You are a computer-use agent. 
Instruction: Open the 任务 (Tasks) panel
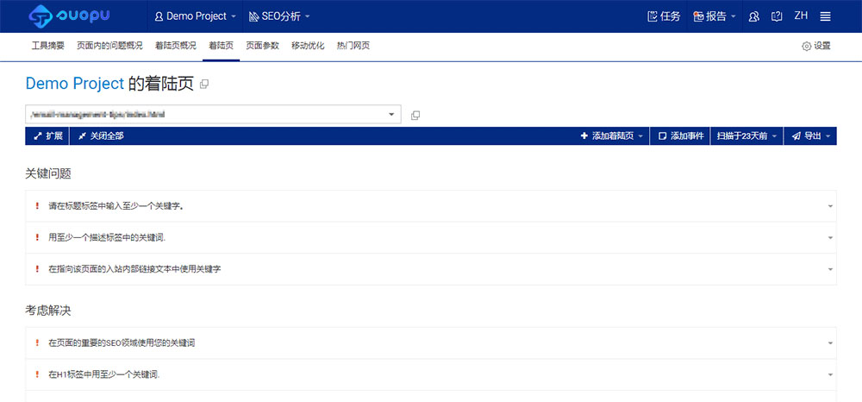pos(663,16)
